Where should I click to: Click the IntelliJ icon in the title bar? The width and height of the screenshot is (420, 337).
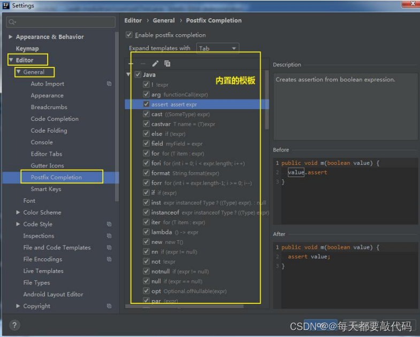(x=6, y=5)
